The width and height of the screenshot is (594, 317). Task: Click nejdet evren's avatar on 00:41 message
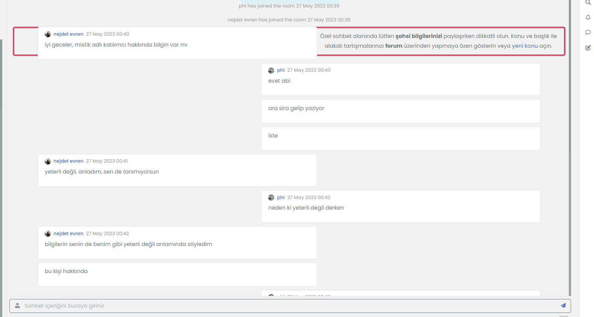[x=48, y=162]
